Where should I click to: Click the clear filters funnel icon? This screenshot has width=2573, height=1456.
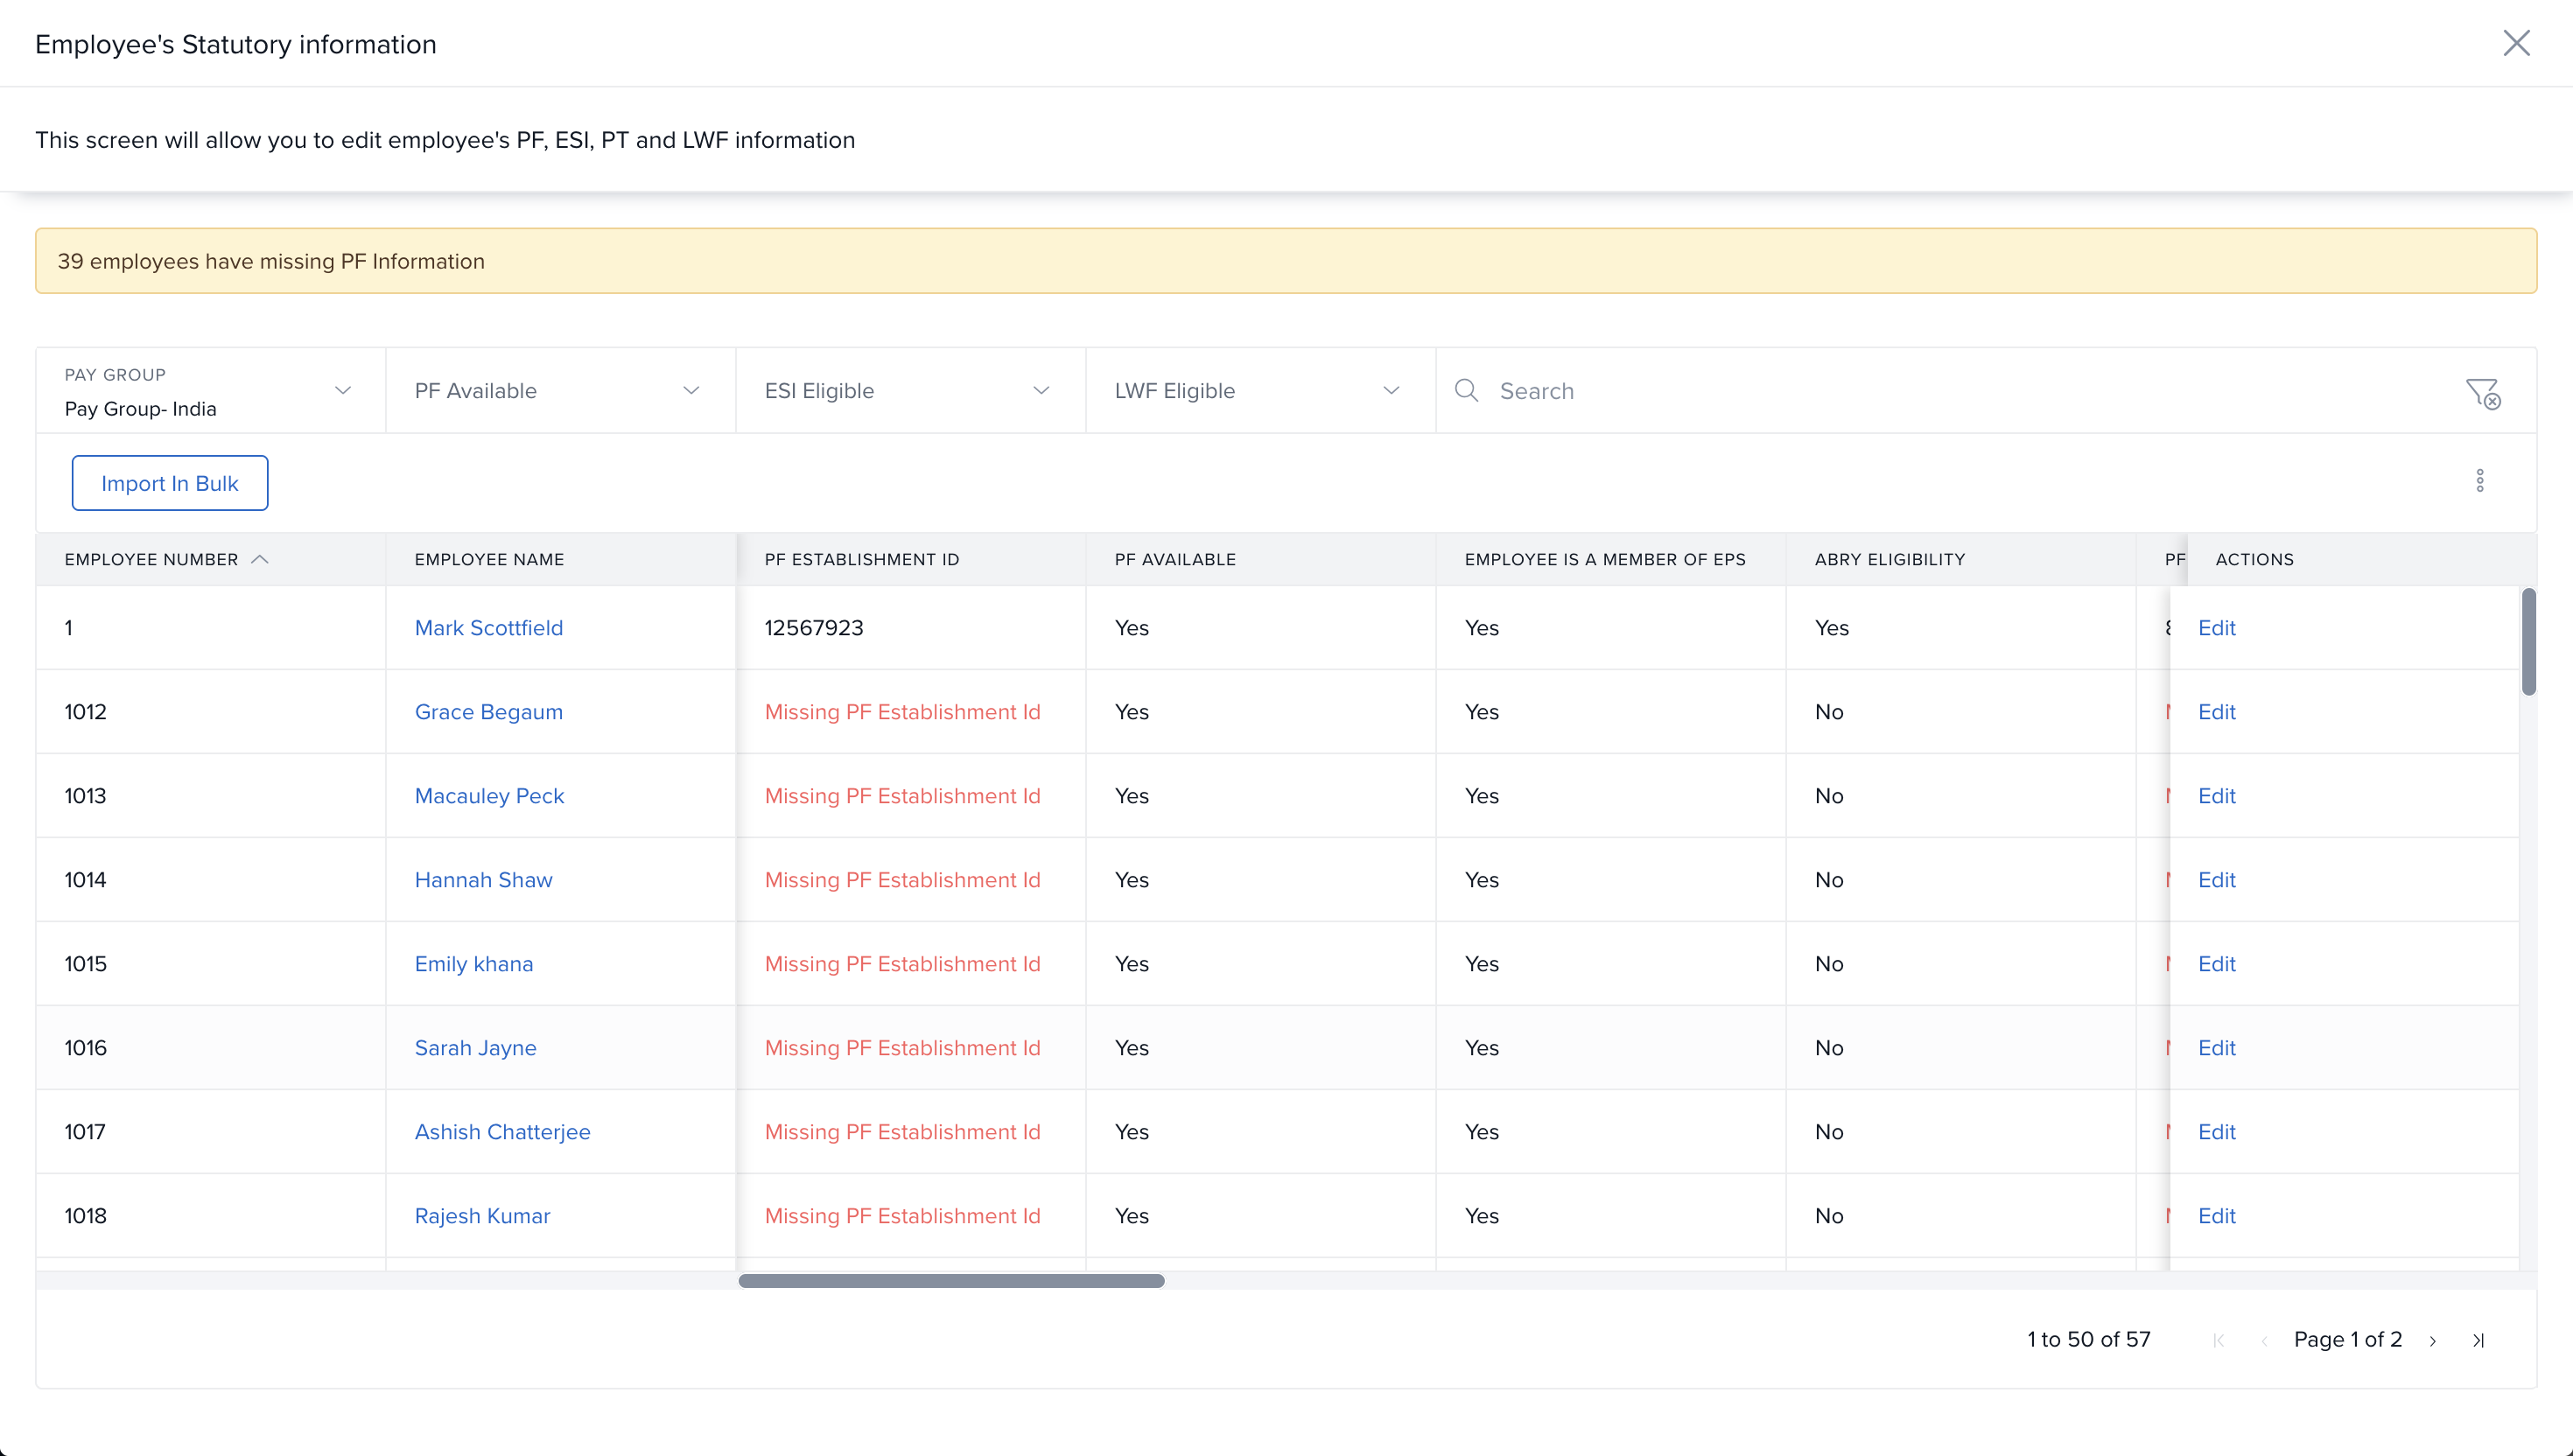click(x=2482, y=392)
